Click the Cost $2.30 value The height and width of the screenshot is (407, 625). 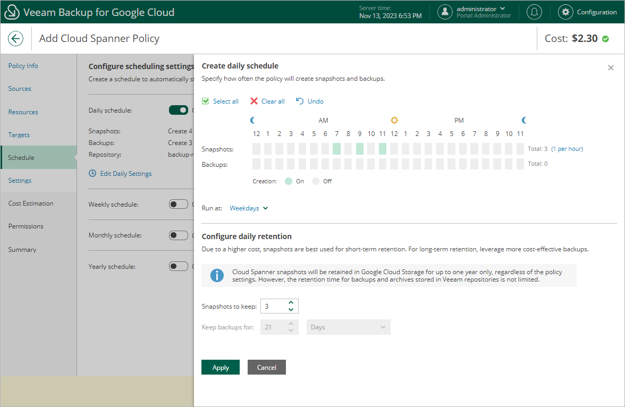[x=585, y=39]
